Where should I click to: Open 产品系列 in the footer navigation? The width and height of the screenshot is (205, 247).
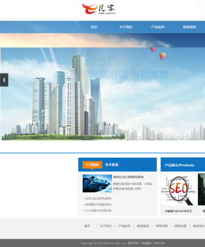(125, 226)
